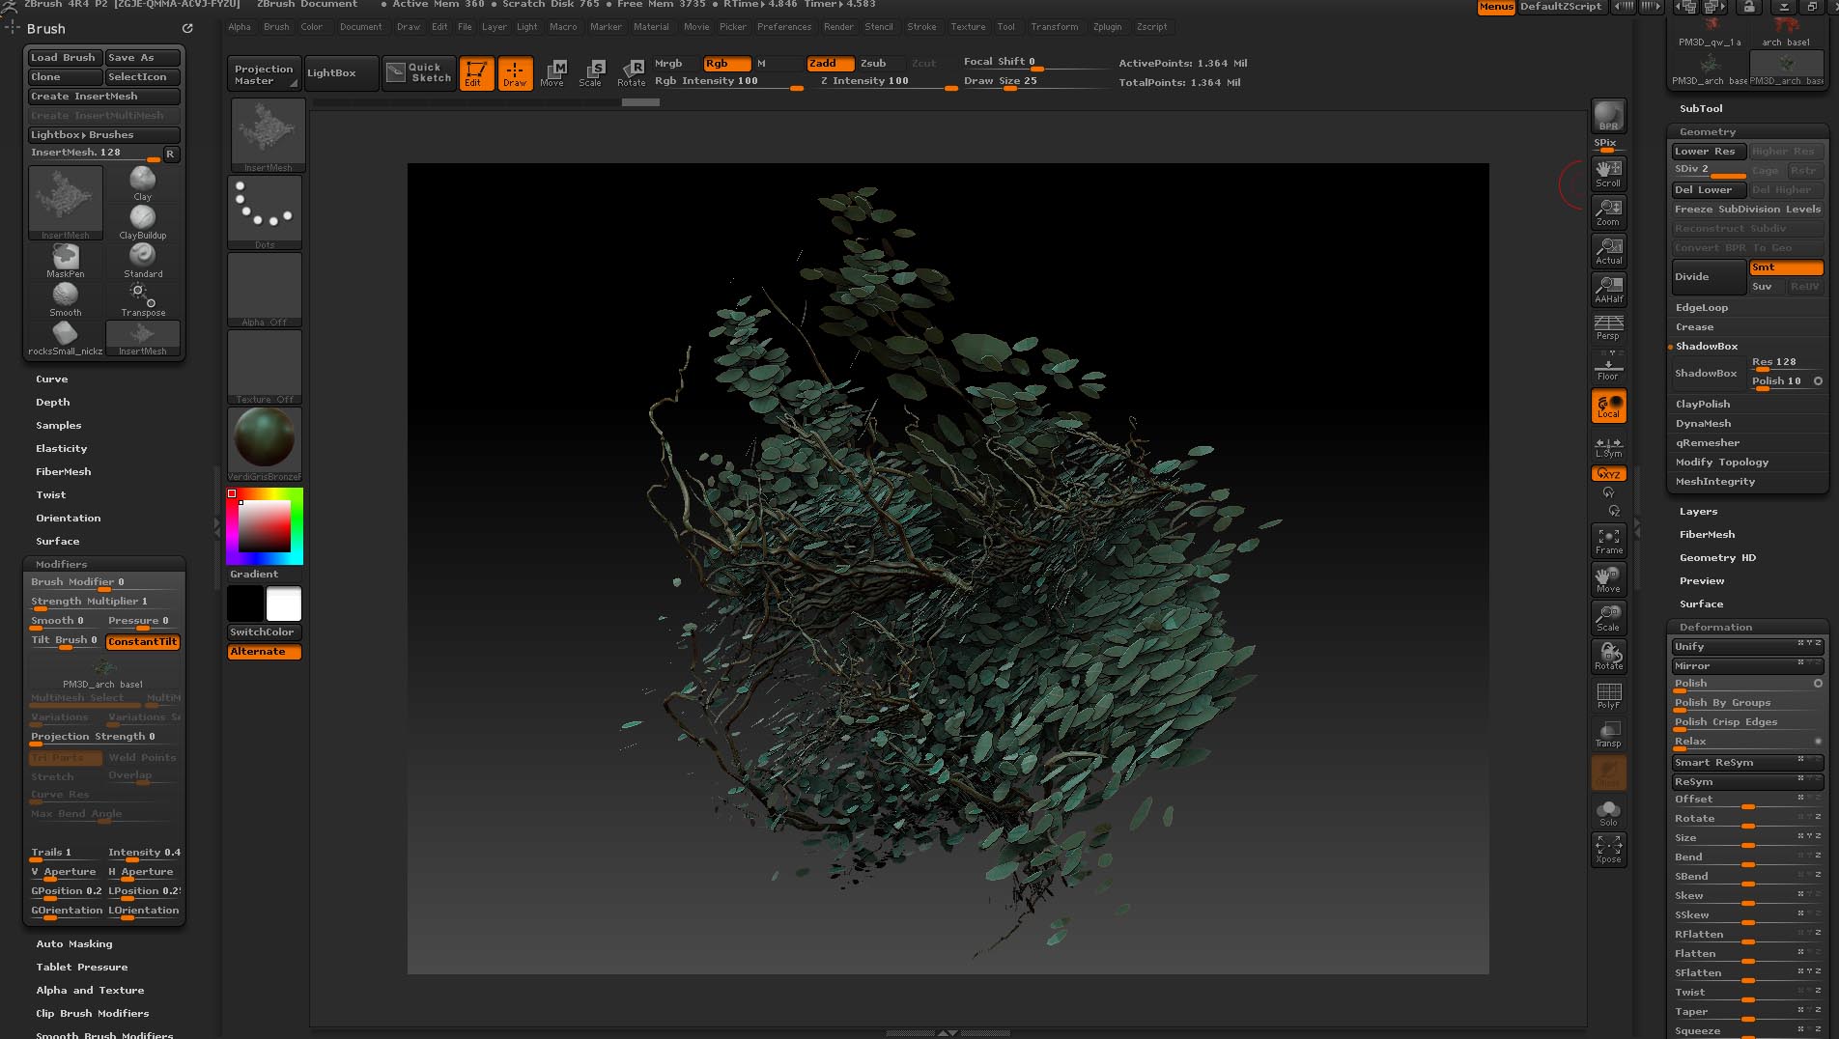
Task: Open the Transform menu
Action: click(1055, 27)
